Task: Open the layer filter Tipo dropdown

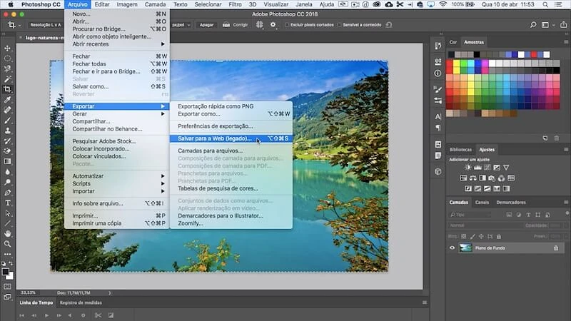Action: 470,215
